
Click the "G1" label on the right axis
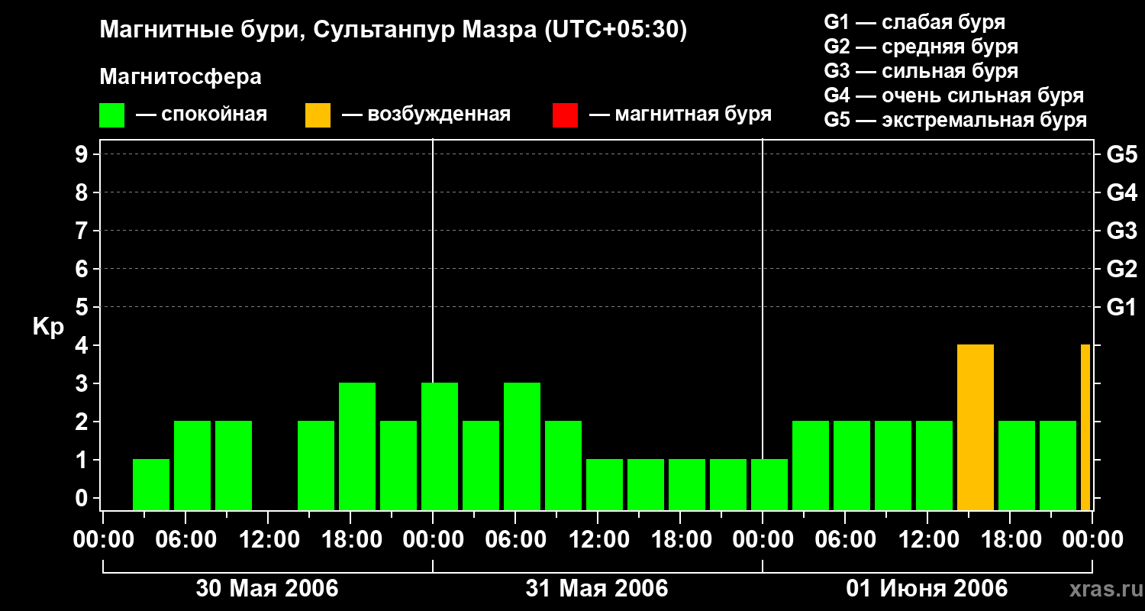pos(1122,307)
